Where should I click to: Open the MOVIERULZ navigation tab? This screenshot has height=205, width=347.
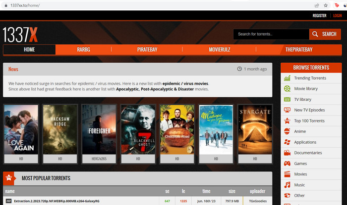point(220,49)
